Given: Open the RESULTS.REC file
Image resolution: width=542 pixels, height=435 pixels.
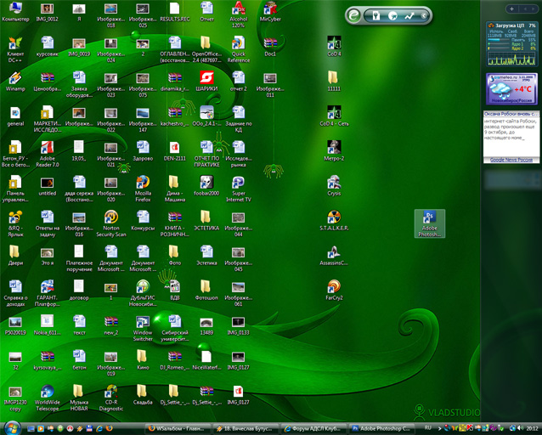Looking at the screenshot, I should tap(174, 12).
